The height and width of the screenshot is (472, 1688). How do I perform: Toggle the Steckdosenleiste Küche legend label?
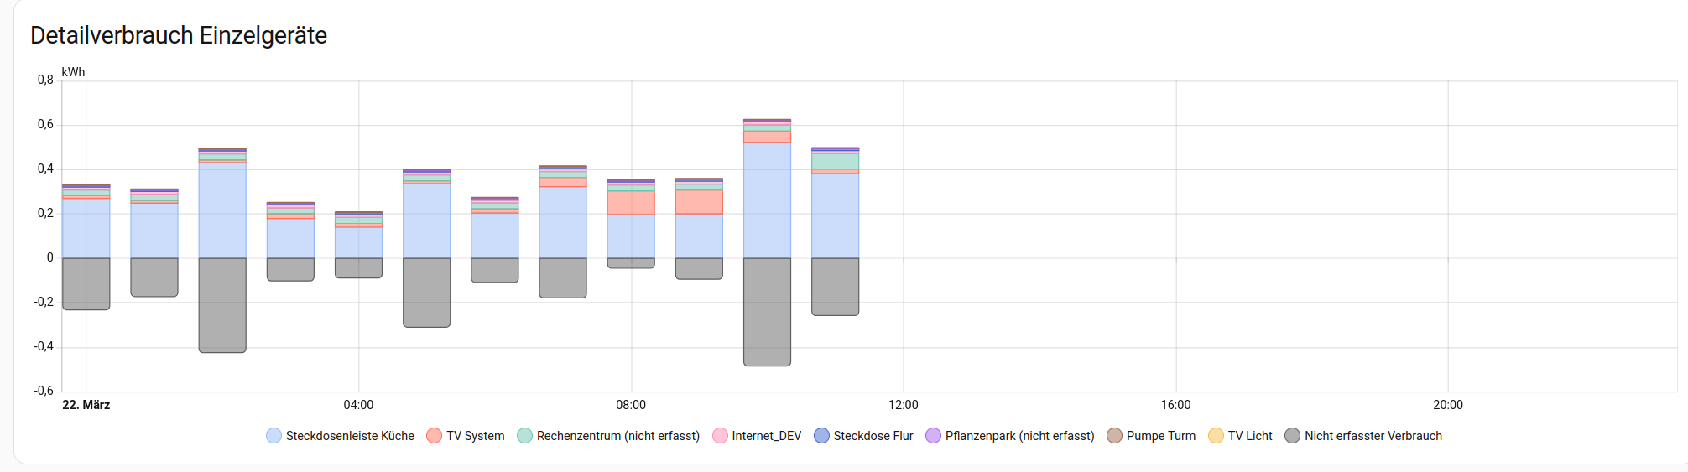pos(350,436)
